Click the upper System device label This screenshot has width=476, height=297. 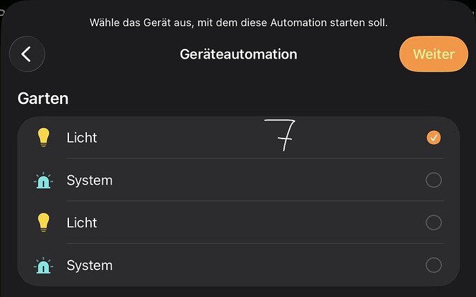pos(89,181)
